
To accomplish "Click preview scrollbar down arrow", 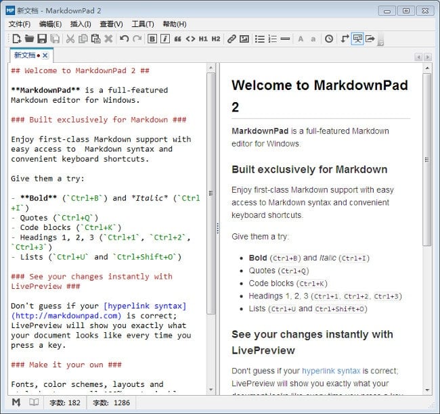I will pos(427,390).
